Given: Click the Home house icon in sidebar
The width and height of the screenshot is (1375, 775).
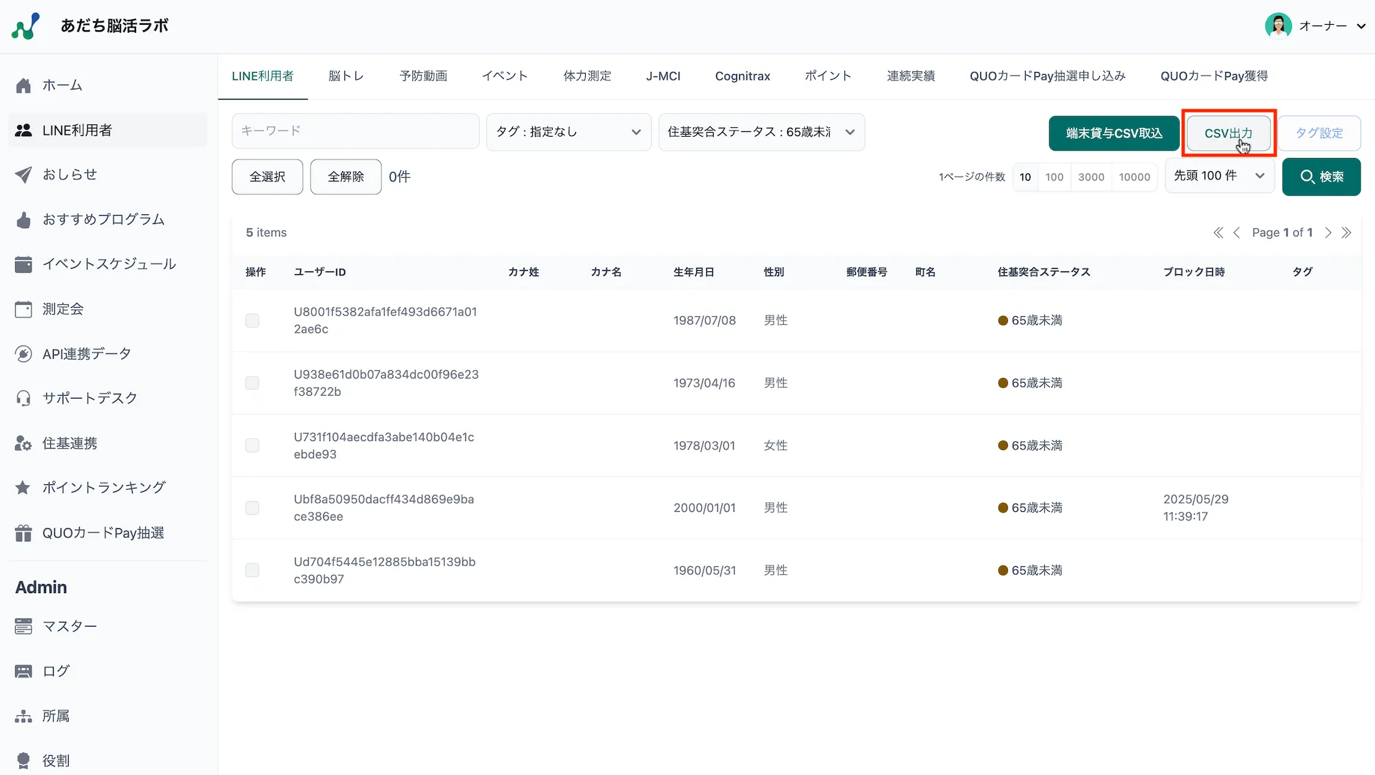Looking at the screenshot, I should (23, 85).
